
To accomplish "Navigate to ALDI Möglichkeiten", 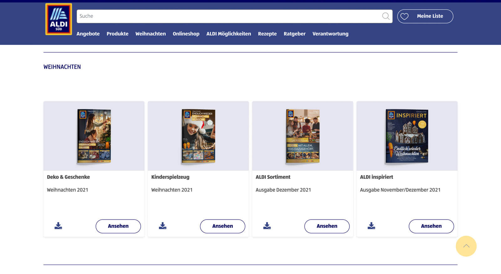I will pyautogui.click(x=229, y=34).
